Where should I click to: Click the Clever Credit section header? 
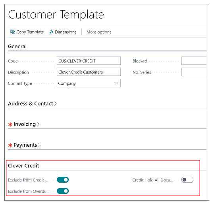(x=23, y=166)
